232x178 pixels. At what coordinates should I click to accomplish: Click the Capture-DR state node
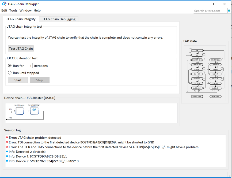[197, 65]
